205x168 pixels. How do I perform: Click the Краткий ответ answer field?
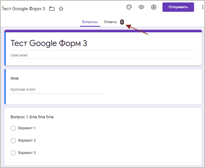click(x=57, y=90)
